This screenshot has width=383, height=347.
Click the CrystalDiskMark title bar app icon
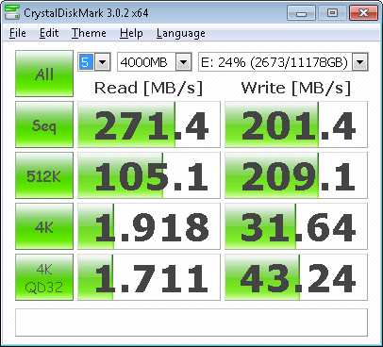tap(12, 12)
